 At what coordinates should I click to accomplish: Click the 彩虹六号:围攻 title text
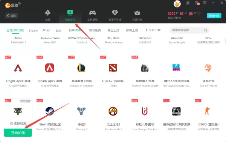click(145, 124)
